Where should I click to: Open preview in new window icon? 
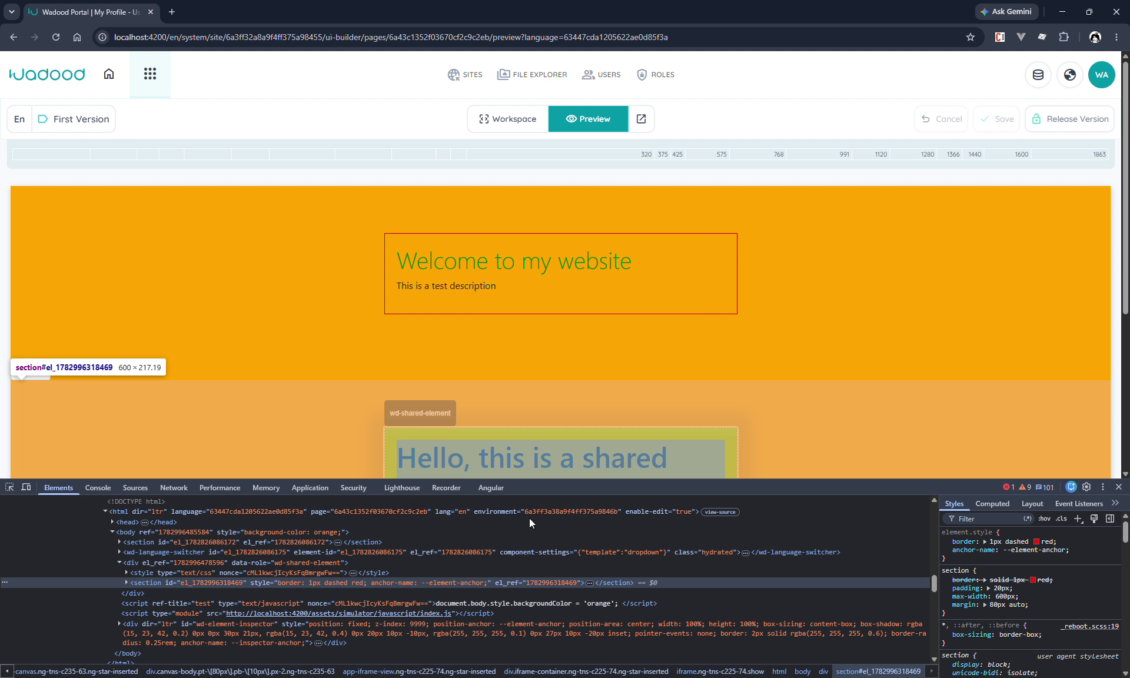pyautogui.click(x=642, y=119)
